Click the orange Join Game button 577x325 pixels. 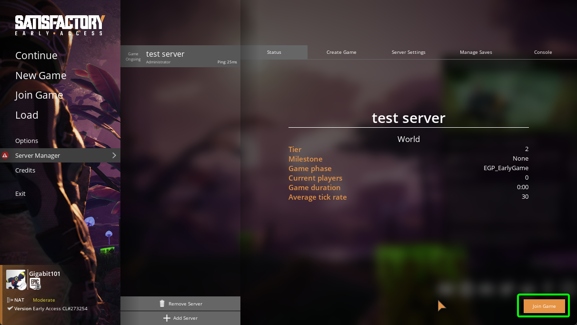[544, 306]
